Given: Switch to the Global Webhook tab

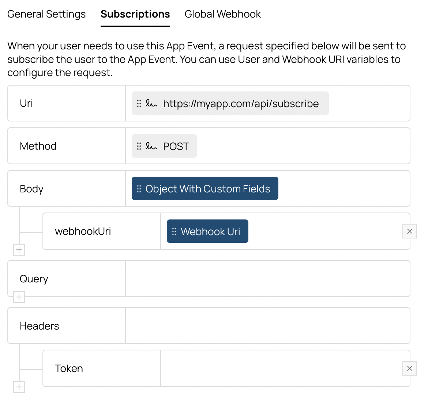Looking at the screenshot, I should tap(222, 14).
